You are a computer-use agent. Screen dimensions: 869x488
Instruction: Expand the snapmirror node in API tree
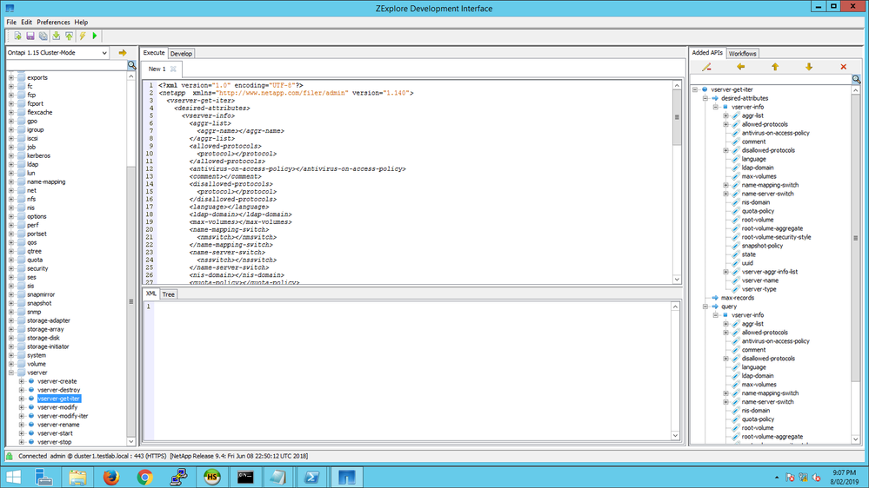click(x=11, y=294)
